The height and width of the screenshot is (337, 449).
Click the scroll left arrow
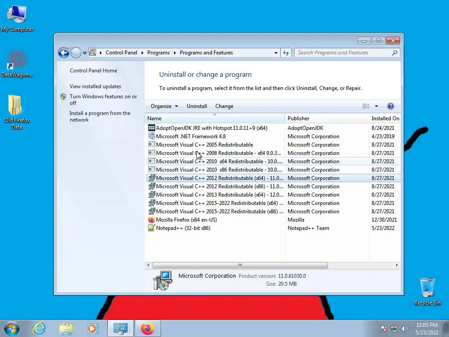(148, 265)
